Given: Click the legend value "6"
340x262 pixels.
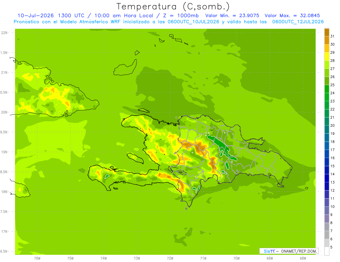Looking at the screenshot, I should (331, 239).
